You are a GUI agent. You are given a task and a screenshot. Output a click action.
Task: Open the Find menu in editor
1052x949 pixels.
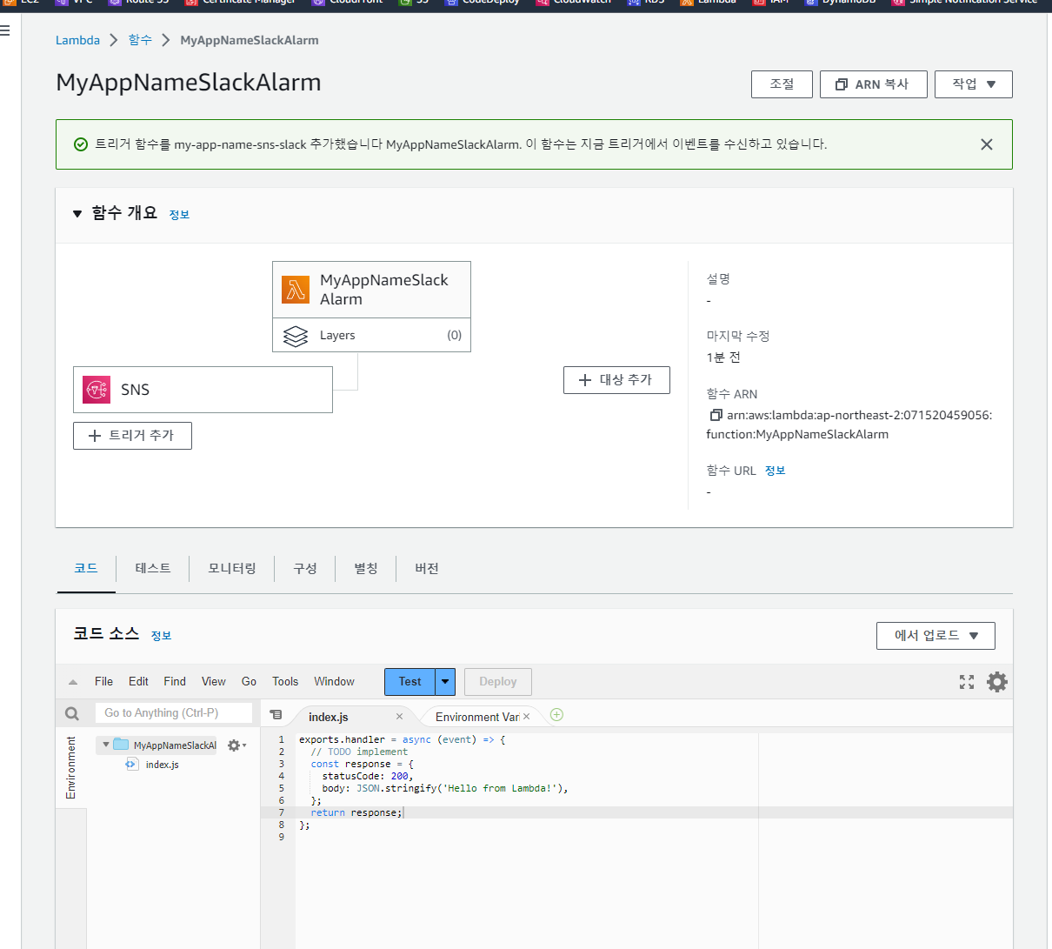point(175,682)
